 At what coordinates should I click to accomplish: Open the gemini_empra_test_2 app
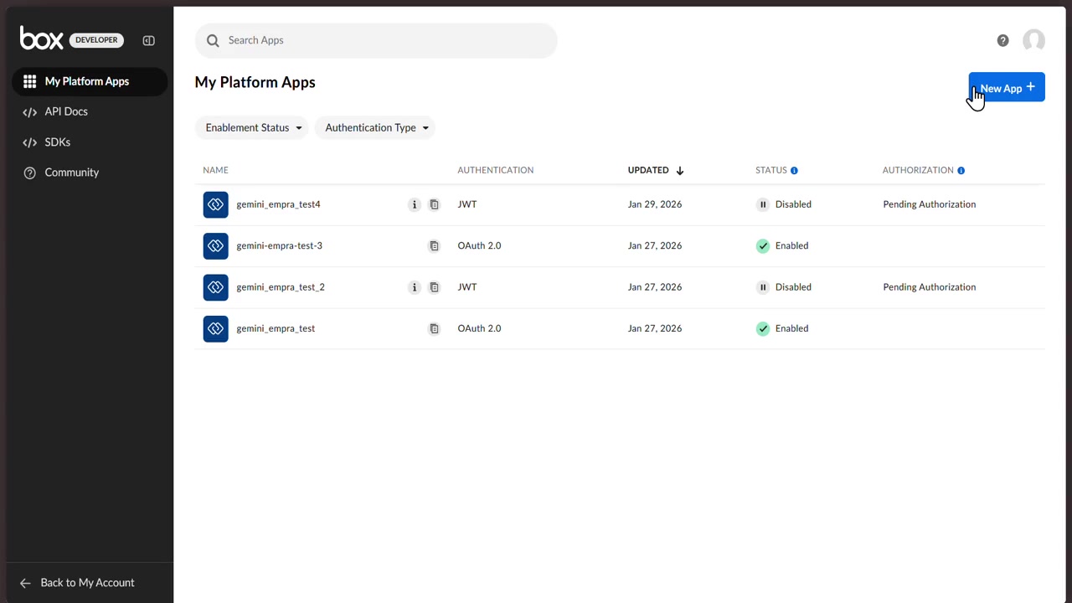click(x=280, y=287)
